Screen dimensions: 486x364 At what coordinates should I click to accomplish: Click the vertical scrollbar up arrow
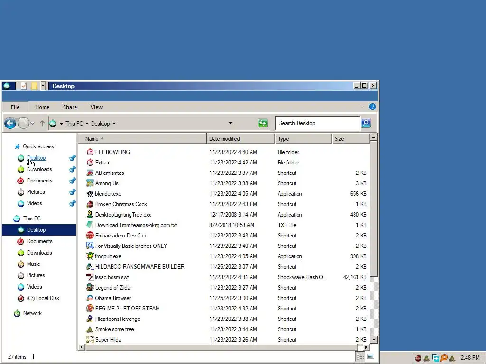374,137
